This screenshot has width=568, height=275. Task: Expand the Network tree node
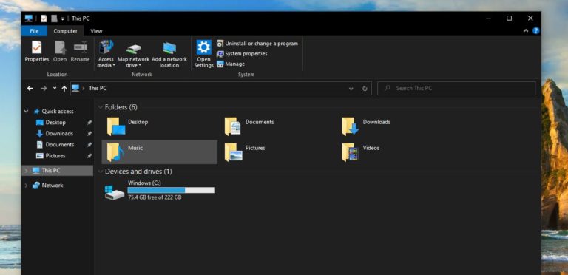(x=26, y=186)
